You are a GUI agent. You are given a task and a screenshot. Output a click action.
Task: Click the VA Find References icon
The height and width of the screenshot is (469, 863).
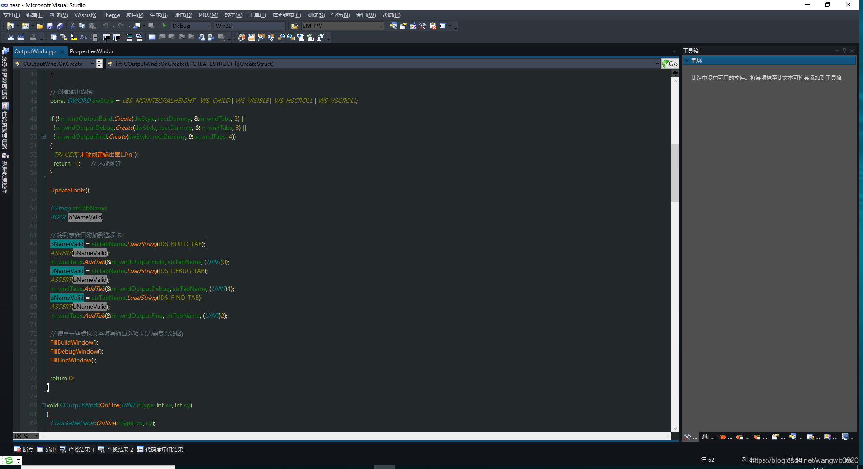click(271, 37)
